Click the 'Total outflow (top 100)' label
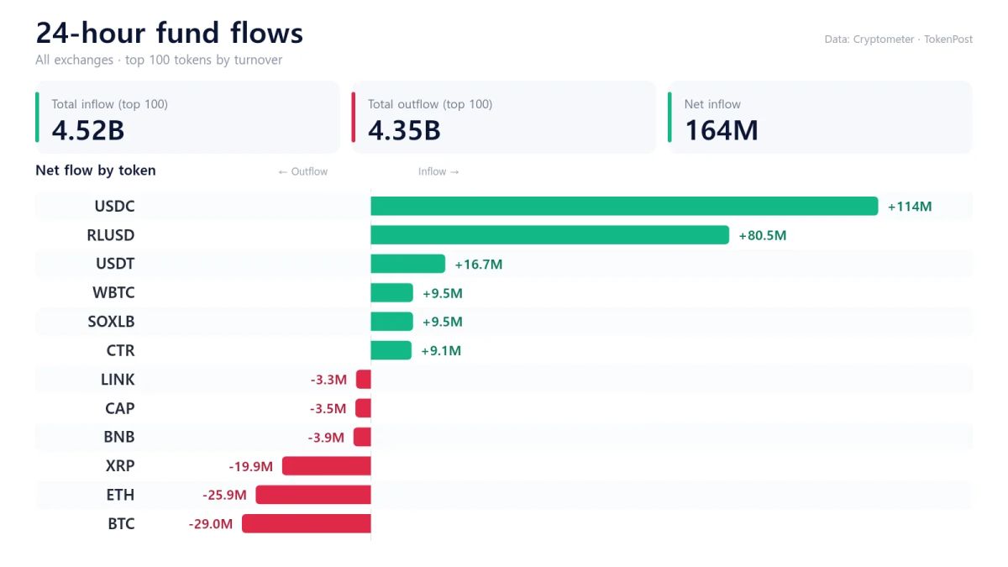Image resolution: width=1008 pixels, height=567 pixels. (x=430, y=104)
